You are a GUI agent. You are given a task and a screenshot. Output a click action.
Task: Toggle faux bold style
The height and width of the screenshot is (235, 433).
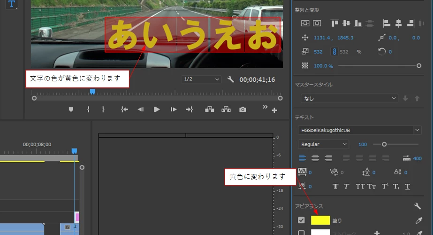point(335,186)
